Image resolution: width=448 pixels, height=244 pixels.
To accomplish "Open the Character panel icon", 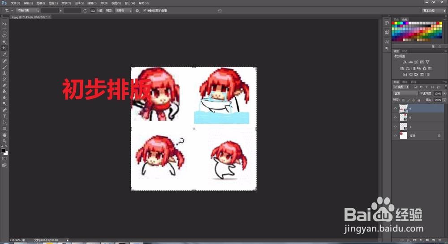I will click(x=387, y=42).
